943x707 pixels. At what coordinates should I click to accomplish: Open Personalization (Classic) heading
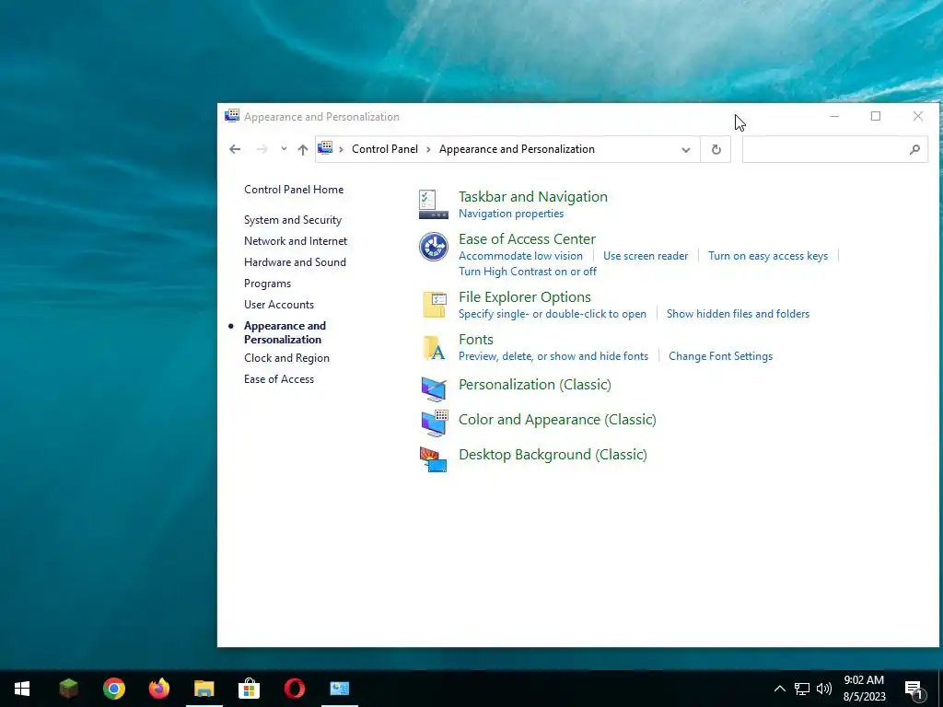pos(535,384)
